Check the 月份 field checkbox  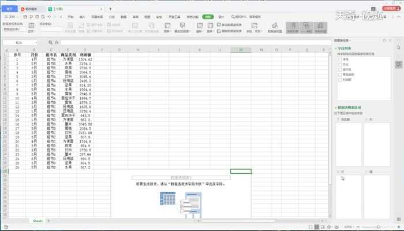coord(339,63)
